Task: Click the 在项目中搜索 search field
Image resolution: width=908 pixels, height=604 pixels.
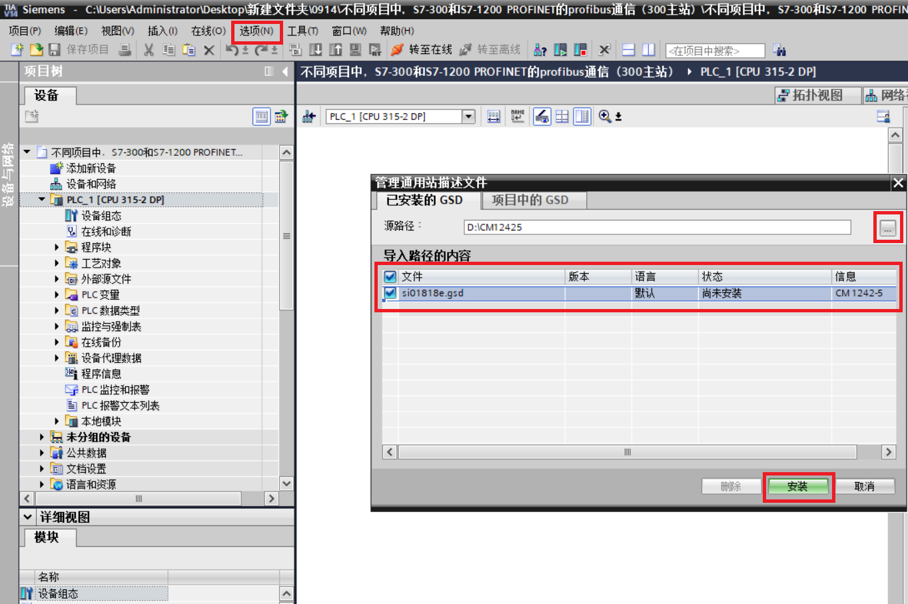Action: [715, 51]
